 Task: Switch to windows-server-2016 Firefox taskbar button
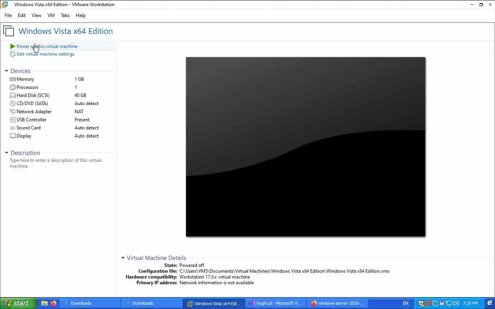pyautogui.click(x=338, y=303)
